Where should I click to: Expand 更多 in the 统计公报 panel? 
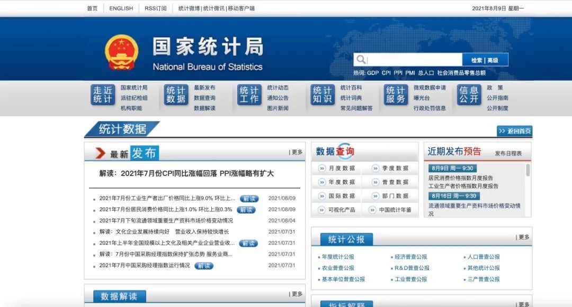tap(523, 237)
